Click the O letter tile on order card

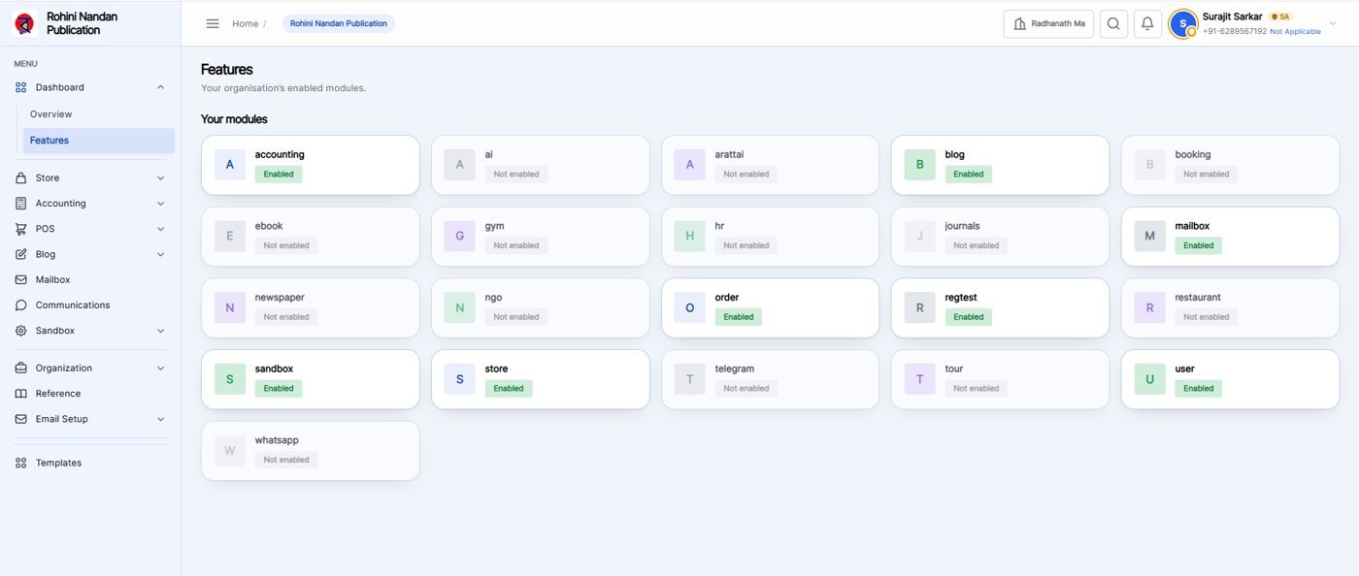pos(690,308)
